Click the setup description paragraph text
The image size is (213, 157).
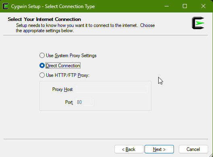(85, 28)
